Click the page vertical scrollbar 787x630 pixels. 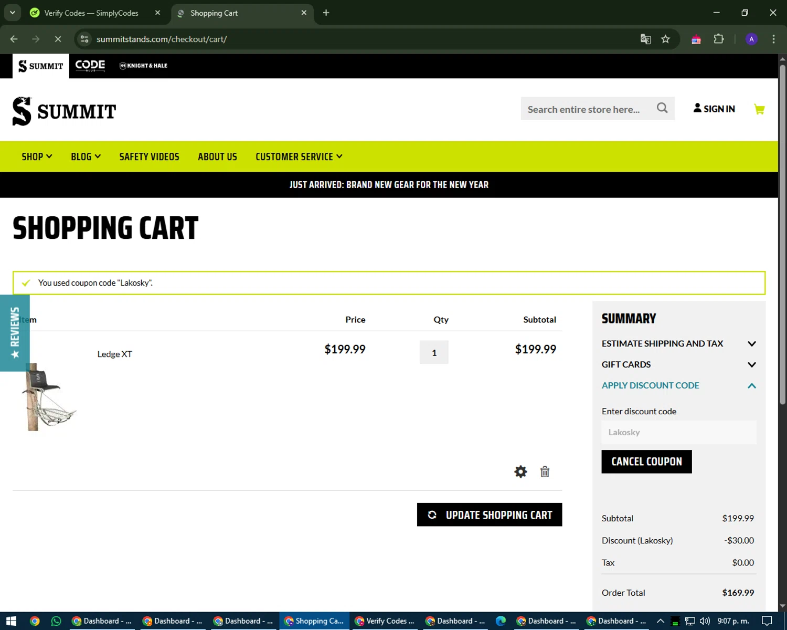782,234
